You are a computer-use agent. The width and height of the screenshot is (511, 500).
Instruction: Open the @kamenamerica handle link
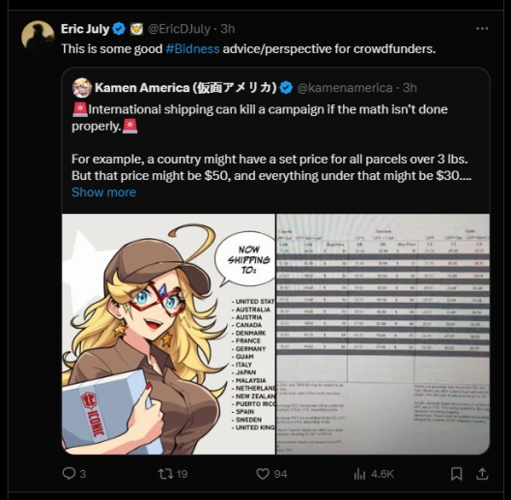pos(345,88)
